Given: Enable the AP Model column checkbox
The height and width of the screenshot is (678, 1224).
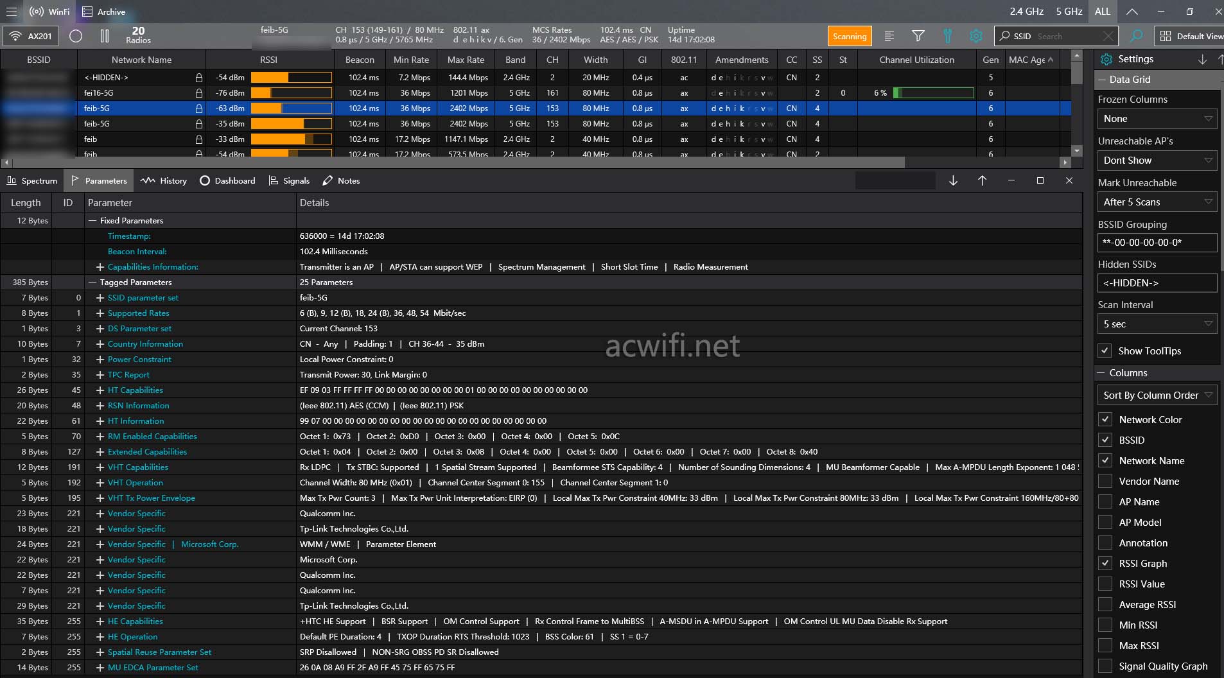Looking at the screenshot, I should pos(1105,522).
